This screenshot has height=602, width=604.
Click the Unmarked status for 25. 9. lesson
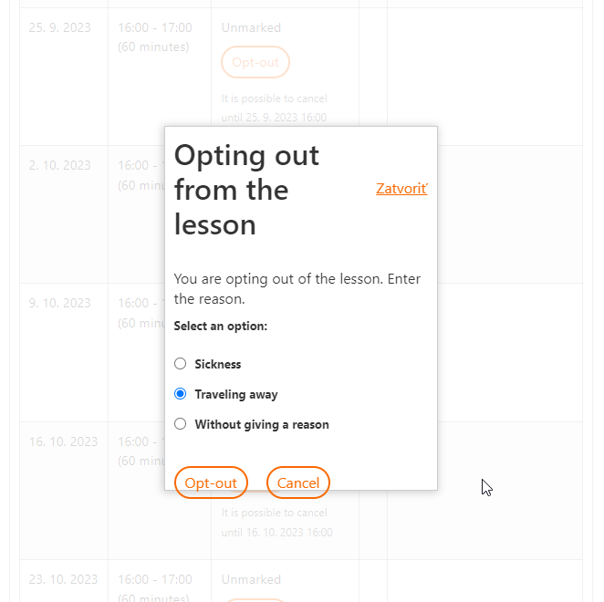click(251, 27)
